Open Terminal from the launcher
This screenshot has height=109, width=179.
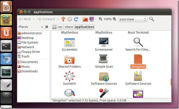(6, 46)
